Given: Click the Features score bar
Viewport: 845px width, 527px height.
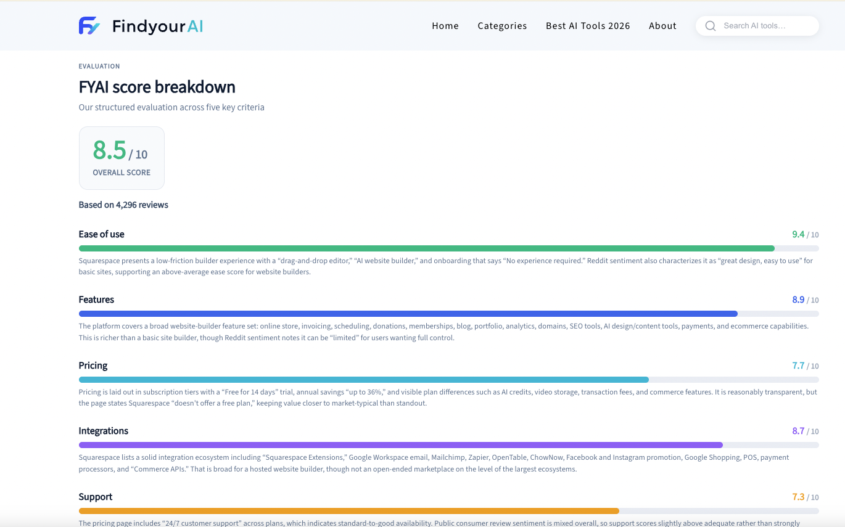Looking at the screenshot, I should click(x=449, y=314).
